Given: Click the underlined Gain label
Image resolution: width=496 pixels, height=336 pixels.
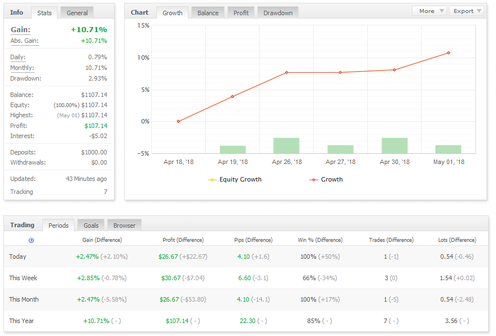Looking at the screenshot, I should 20,30.
